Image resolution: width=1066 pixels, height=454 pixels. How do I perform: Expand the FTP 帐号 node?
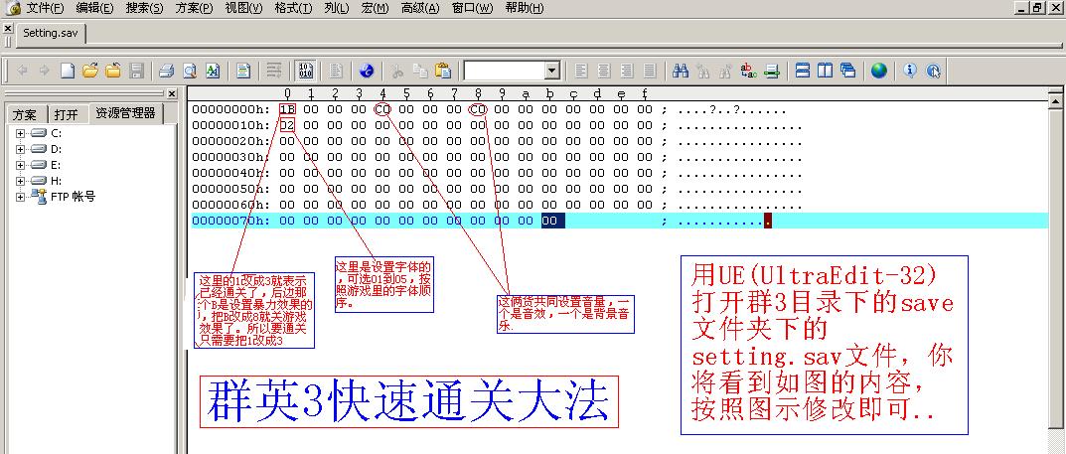21,197
